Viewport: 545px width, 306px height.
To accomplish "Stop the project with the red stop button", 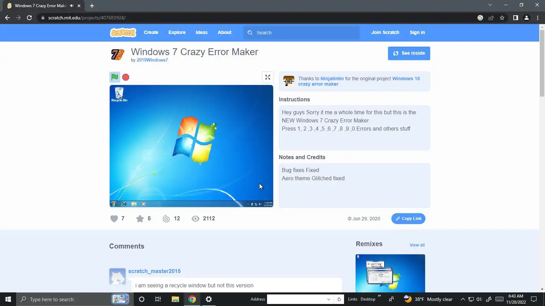I will [x=126, y=77].
